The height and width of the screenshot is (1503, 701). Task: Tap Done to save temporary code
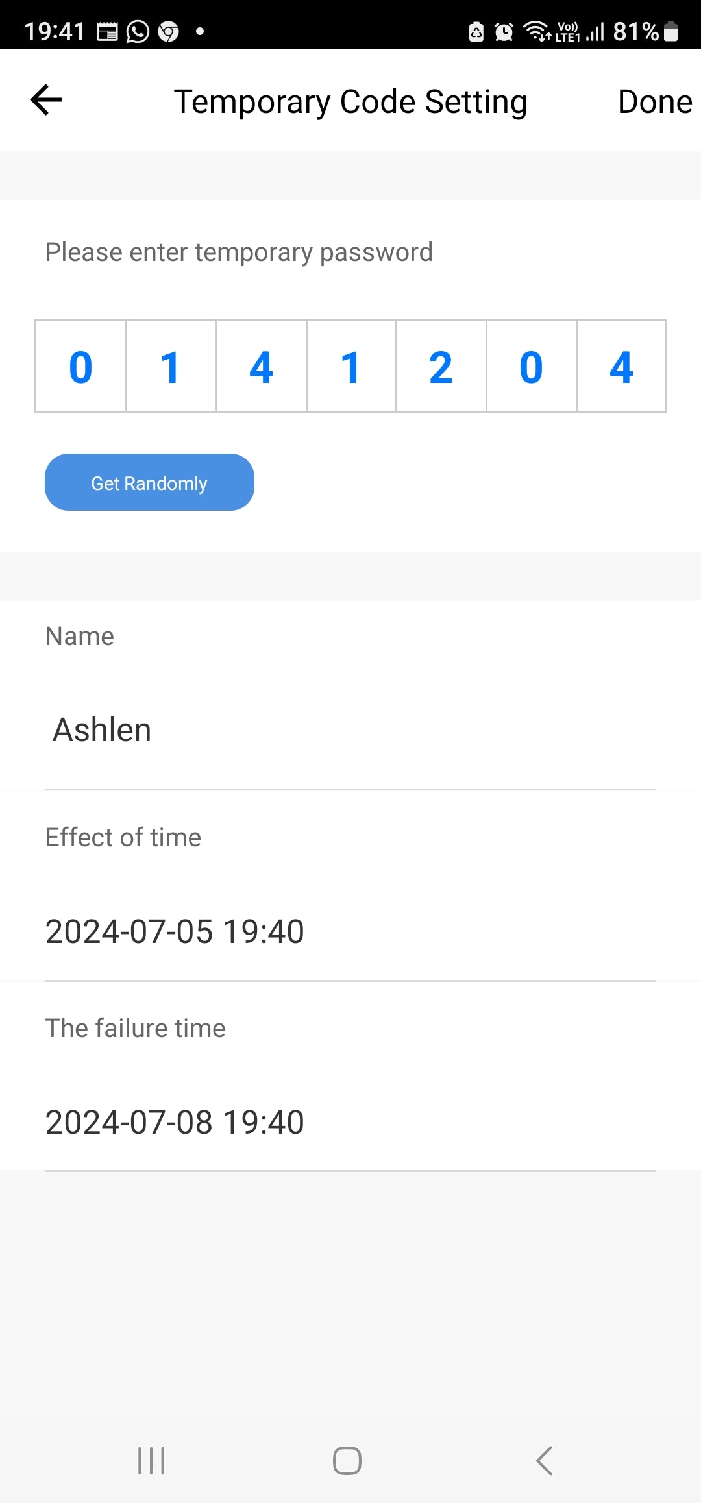pos(654,102)
